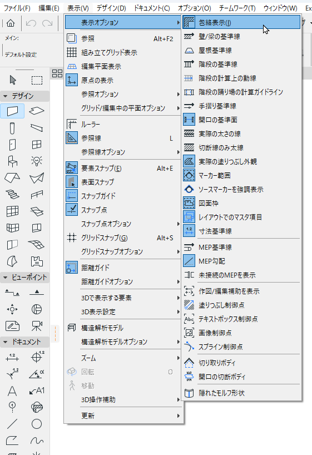Open the 3Dで表示する要素 submenu
The height and width of the screenshot is (455, 312).
(123, 298)
